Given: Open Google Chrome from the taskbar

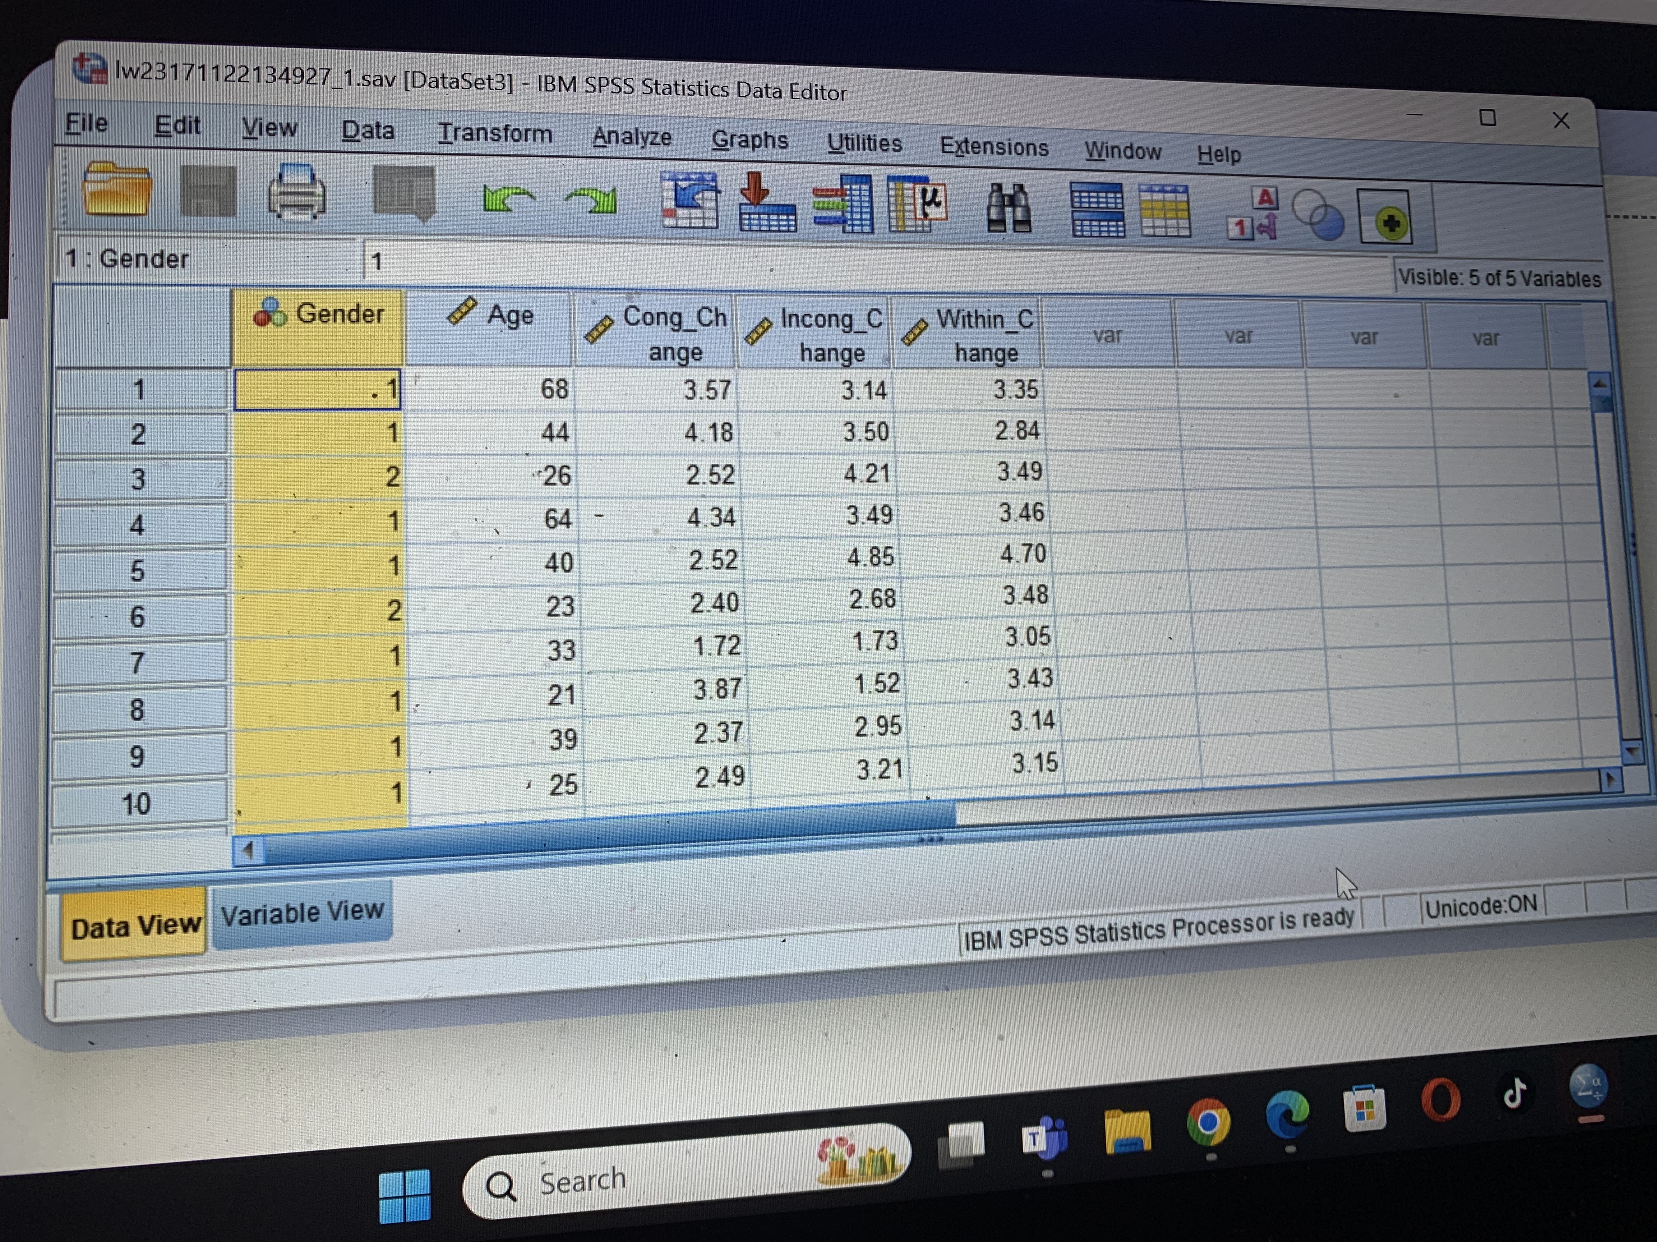Looking at the screenshot, I should tap(1208, 1122).
